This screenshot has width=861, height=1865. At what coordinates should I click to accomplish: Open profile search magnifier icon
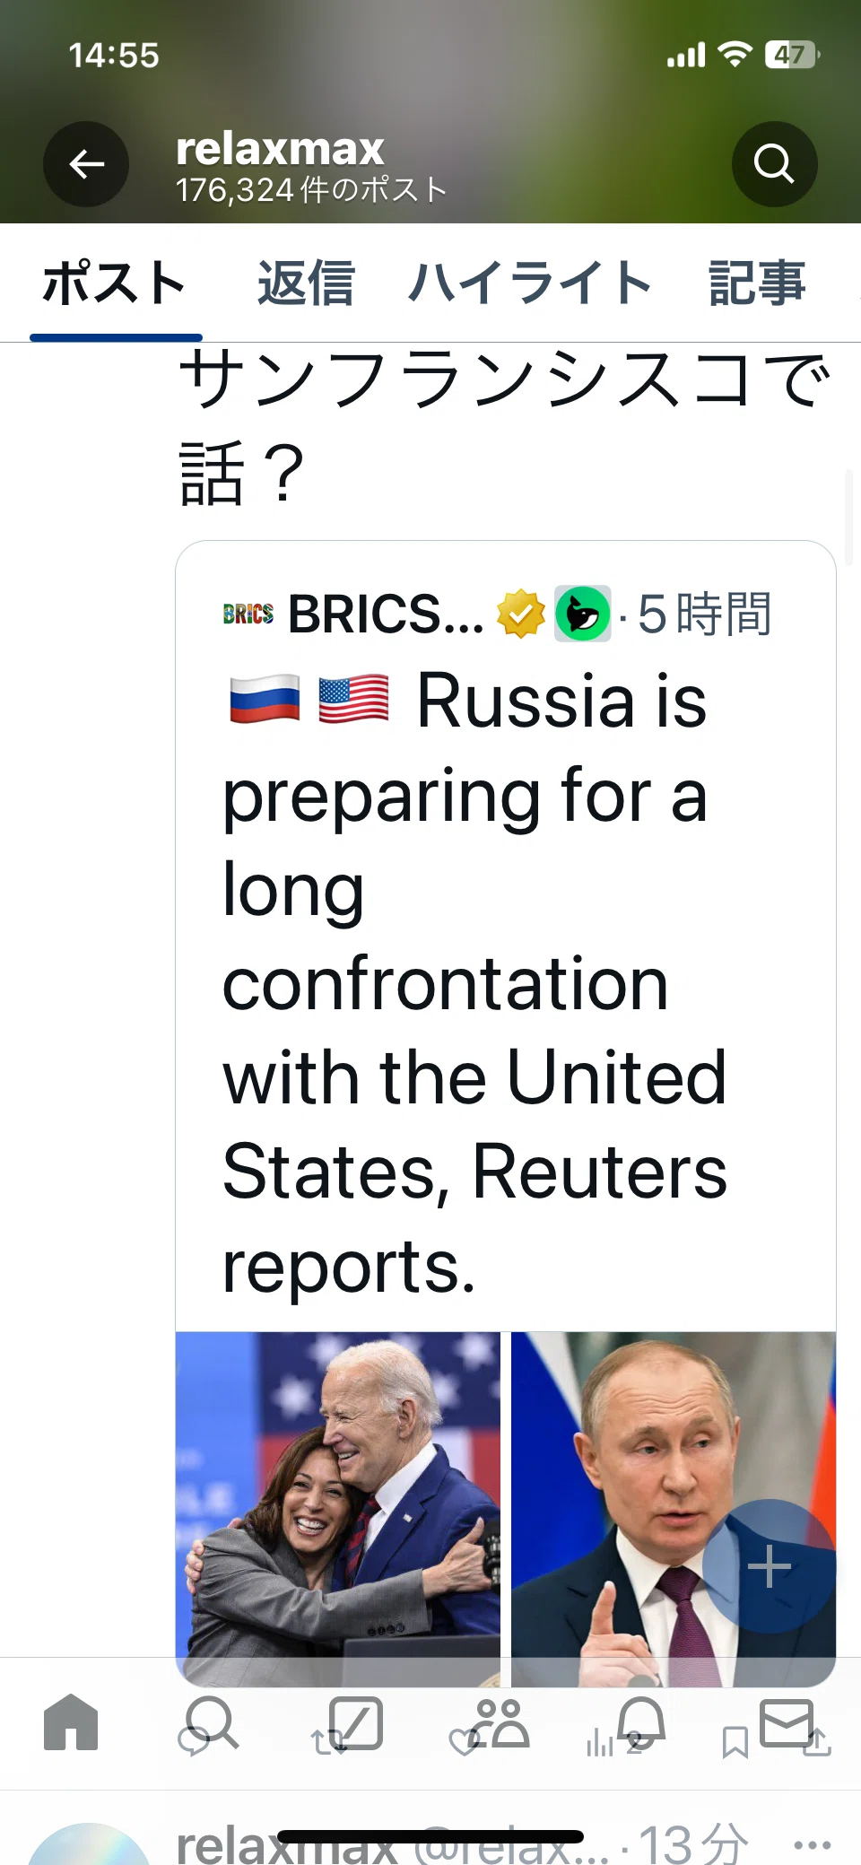(x=774, y=164)
